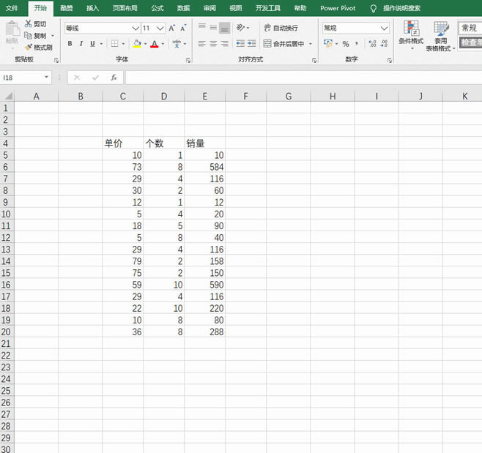Open the font name dropdown (等线)
Image resolution: width=482 pixels, height=453 pixels.
pos(136,29)
